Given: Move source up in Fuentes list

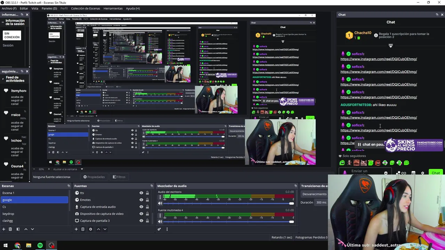Looking at the screenshot, I should 98,229.
